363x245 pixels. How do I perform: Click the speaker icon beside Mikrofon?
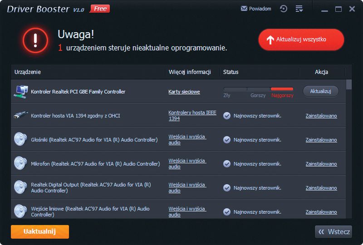20,163
